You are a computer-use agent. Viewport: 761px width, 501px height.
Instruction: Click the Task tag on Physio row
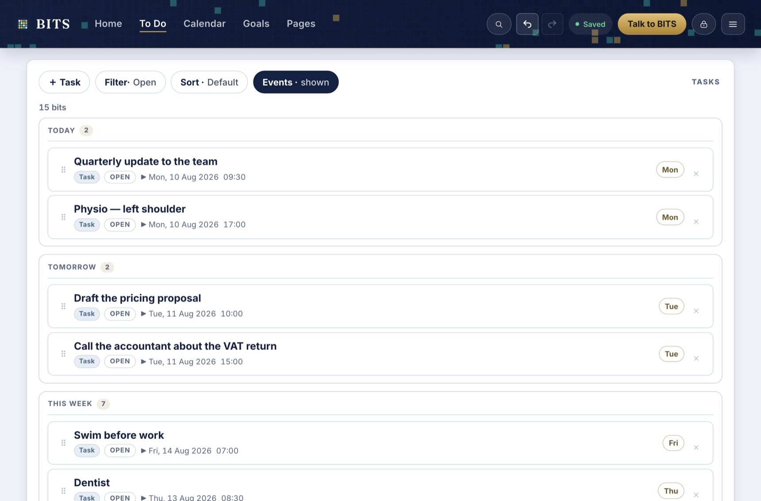click(87, 224)
